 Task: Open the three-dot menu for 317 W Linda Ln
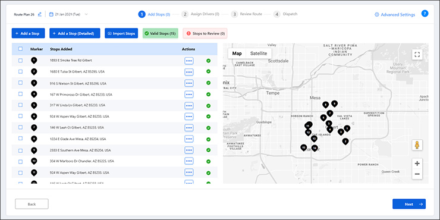pyautogui.click(x=189, y=105)
